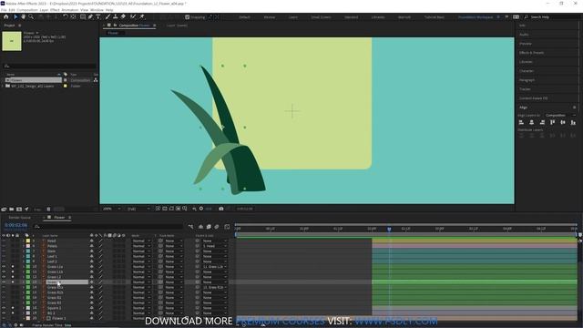Select the Clone Stamp tool
This screenshot has width=583, height=328.
(116, 16)
